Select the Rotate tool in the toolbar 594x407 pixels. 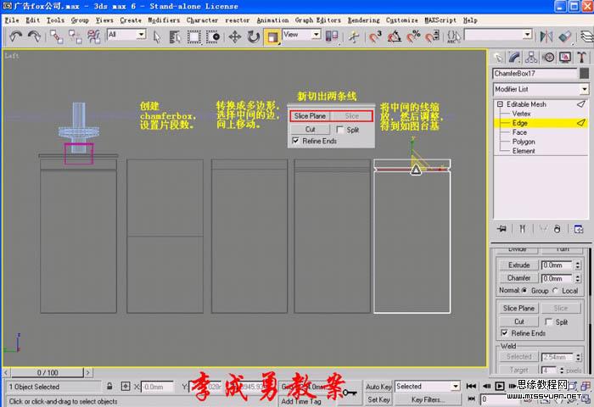(253, 36)
